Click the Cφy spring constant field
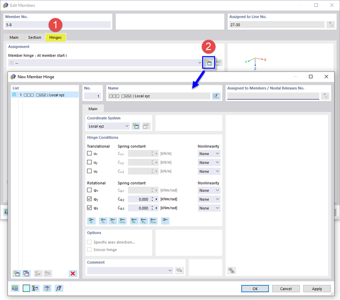This screenshot has width=340, height=300. (x=139, y=199)
